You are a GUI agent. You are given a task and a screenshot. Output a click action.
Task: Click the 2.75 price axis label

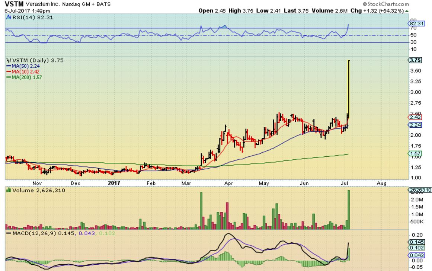tap(416, 103)
